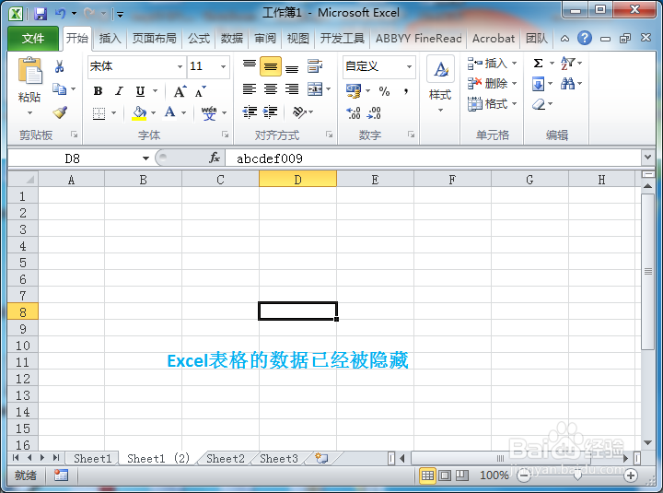Click the Accounting number format currency icon
This screenshot has height=493, width=663.
[x=353, y=91]
